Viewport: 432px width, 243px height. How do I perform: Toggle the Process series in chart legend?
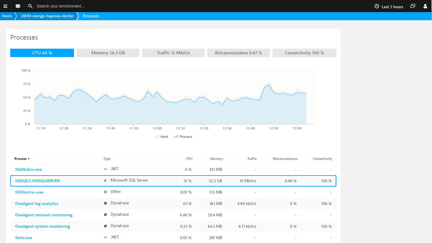tap(183, 137)
